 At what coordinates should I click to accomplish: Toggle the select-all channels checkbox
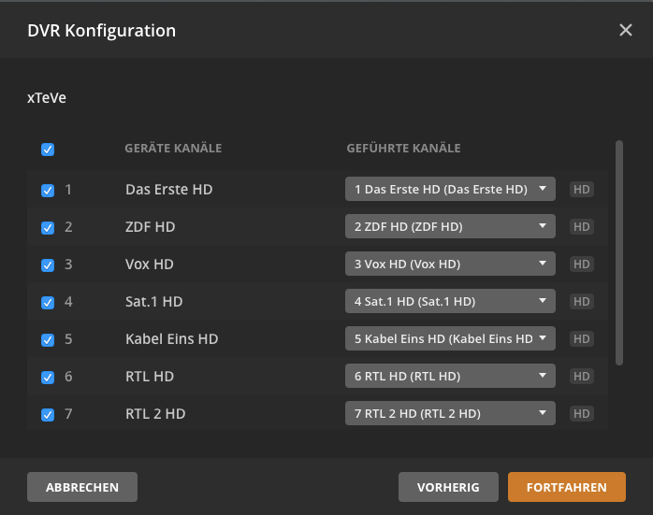coord(48,149)
